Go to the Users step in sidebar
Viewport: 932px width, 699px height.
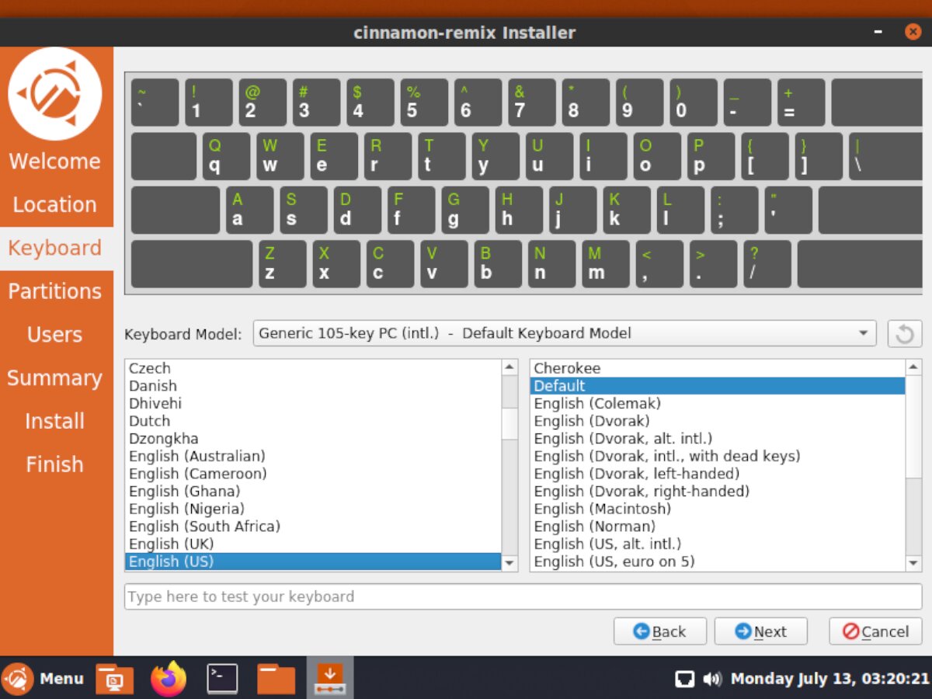tap(55, 334)
